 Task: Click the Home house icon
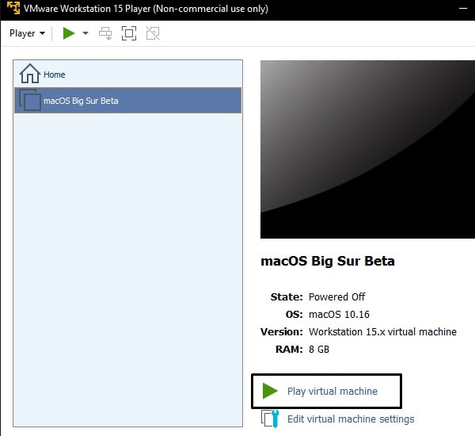tap(30, 74)
